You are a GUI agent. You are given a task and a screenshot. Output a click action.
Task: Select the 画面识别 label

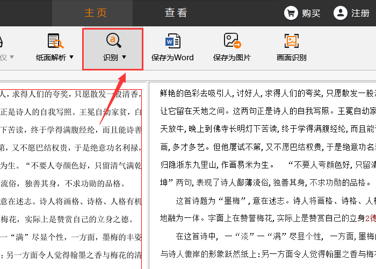291,58
